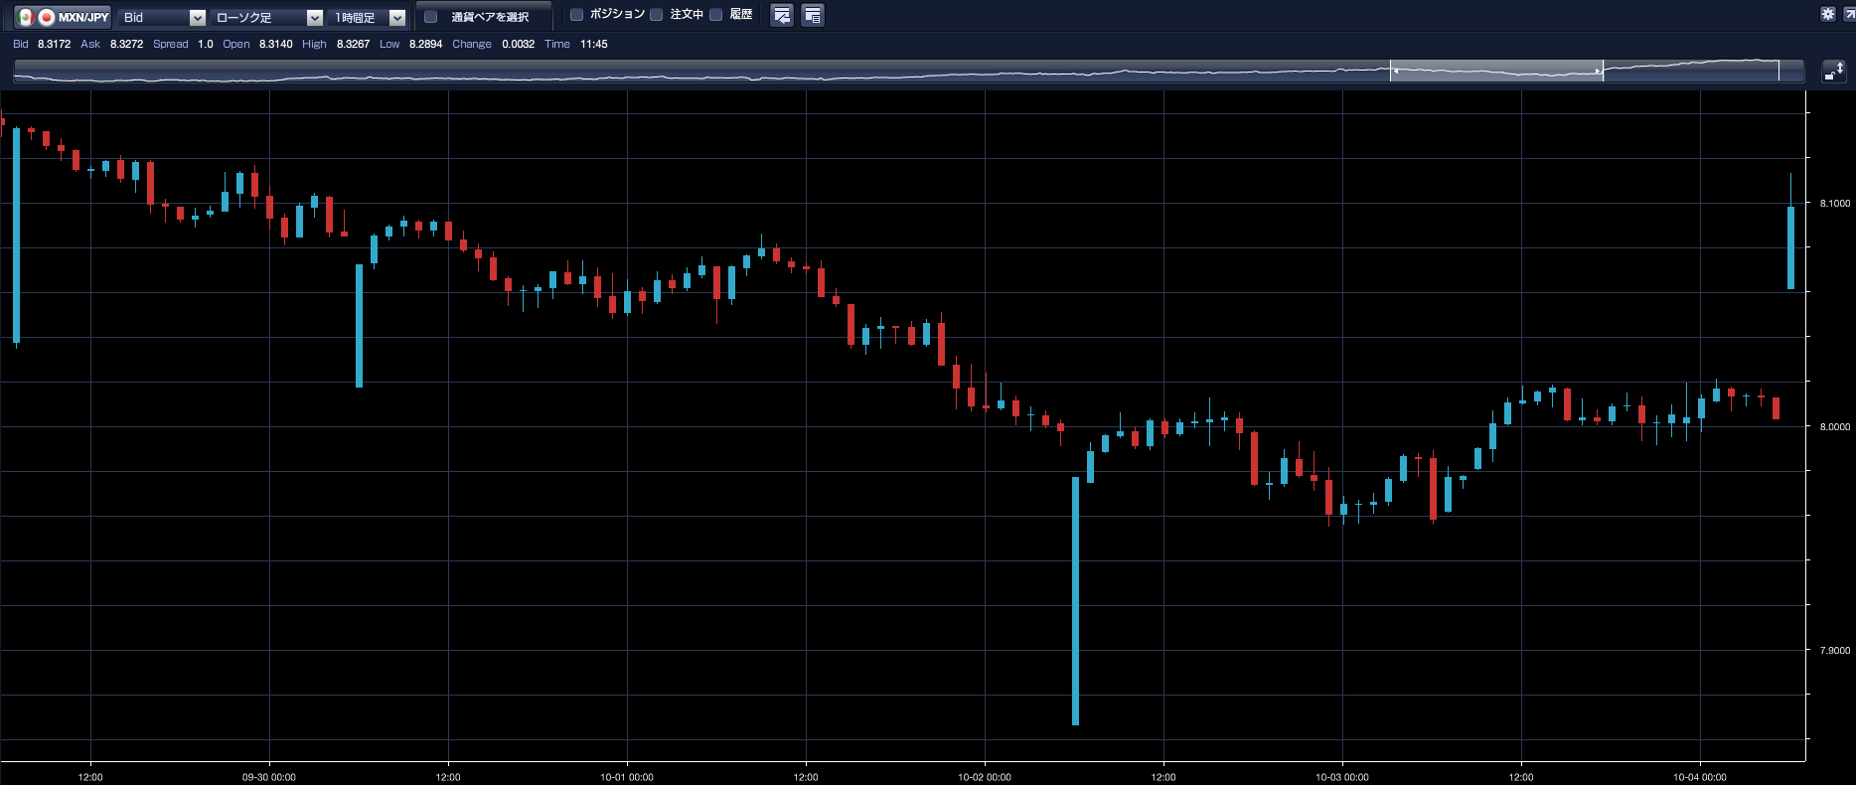Click the order window icon with arrow
1856x785 pixels.
[x=782, y=16]
